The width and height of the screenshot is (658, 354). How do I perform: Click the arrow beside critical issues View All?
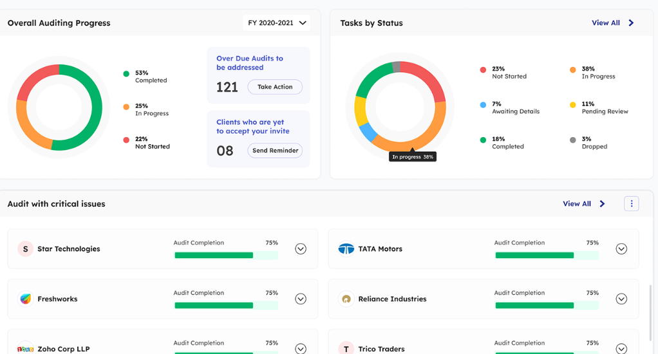[602, 204]
